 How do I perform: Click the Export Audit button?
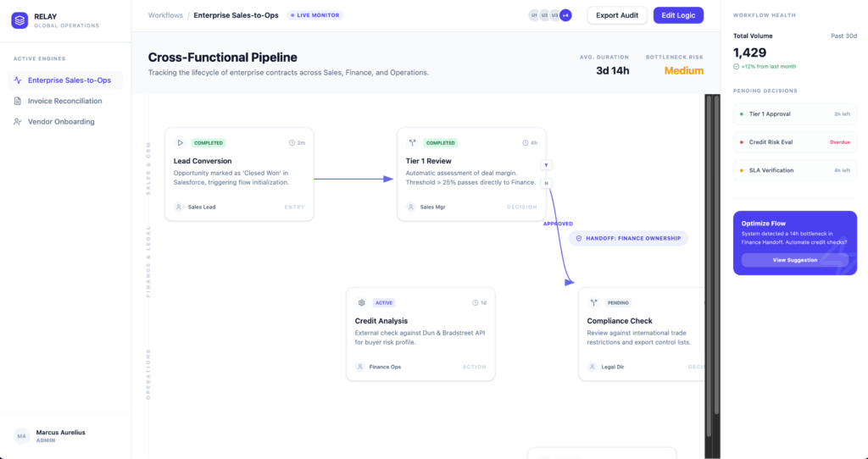618,15
